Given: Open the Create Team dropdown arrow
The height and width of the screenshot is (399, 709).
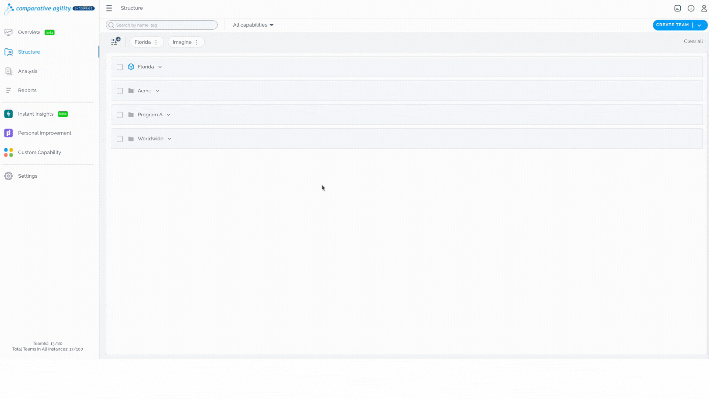Looking at the screenshot, I should click(x=699, y=25).
